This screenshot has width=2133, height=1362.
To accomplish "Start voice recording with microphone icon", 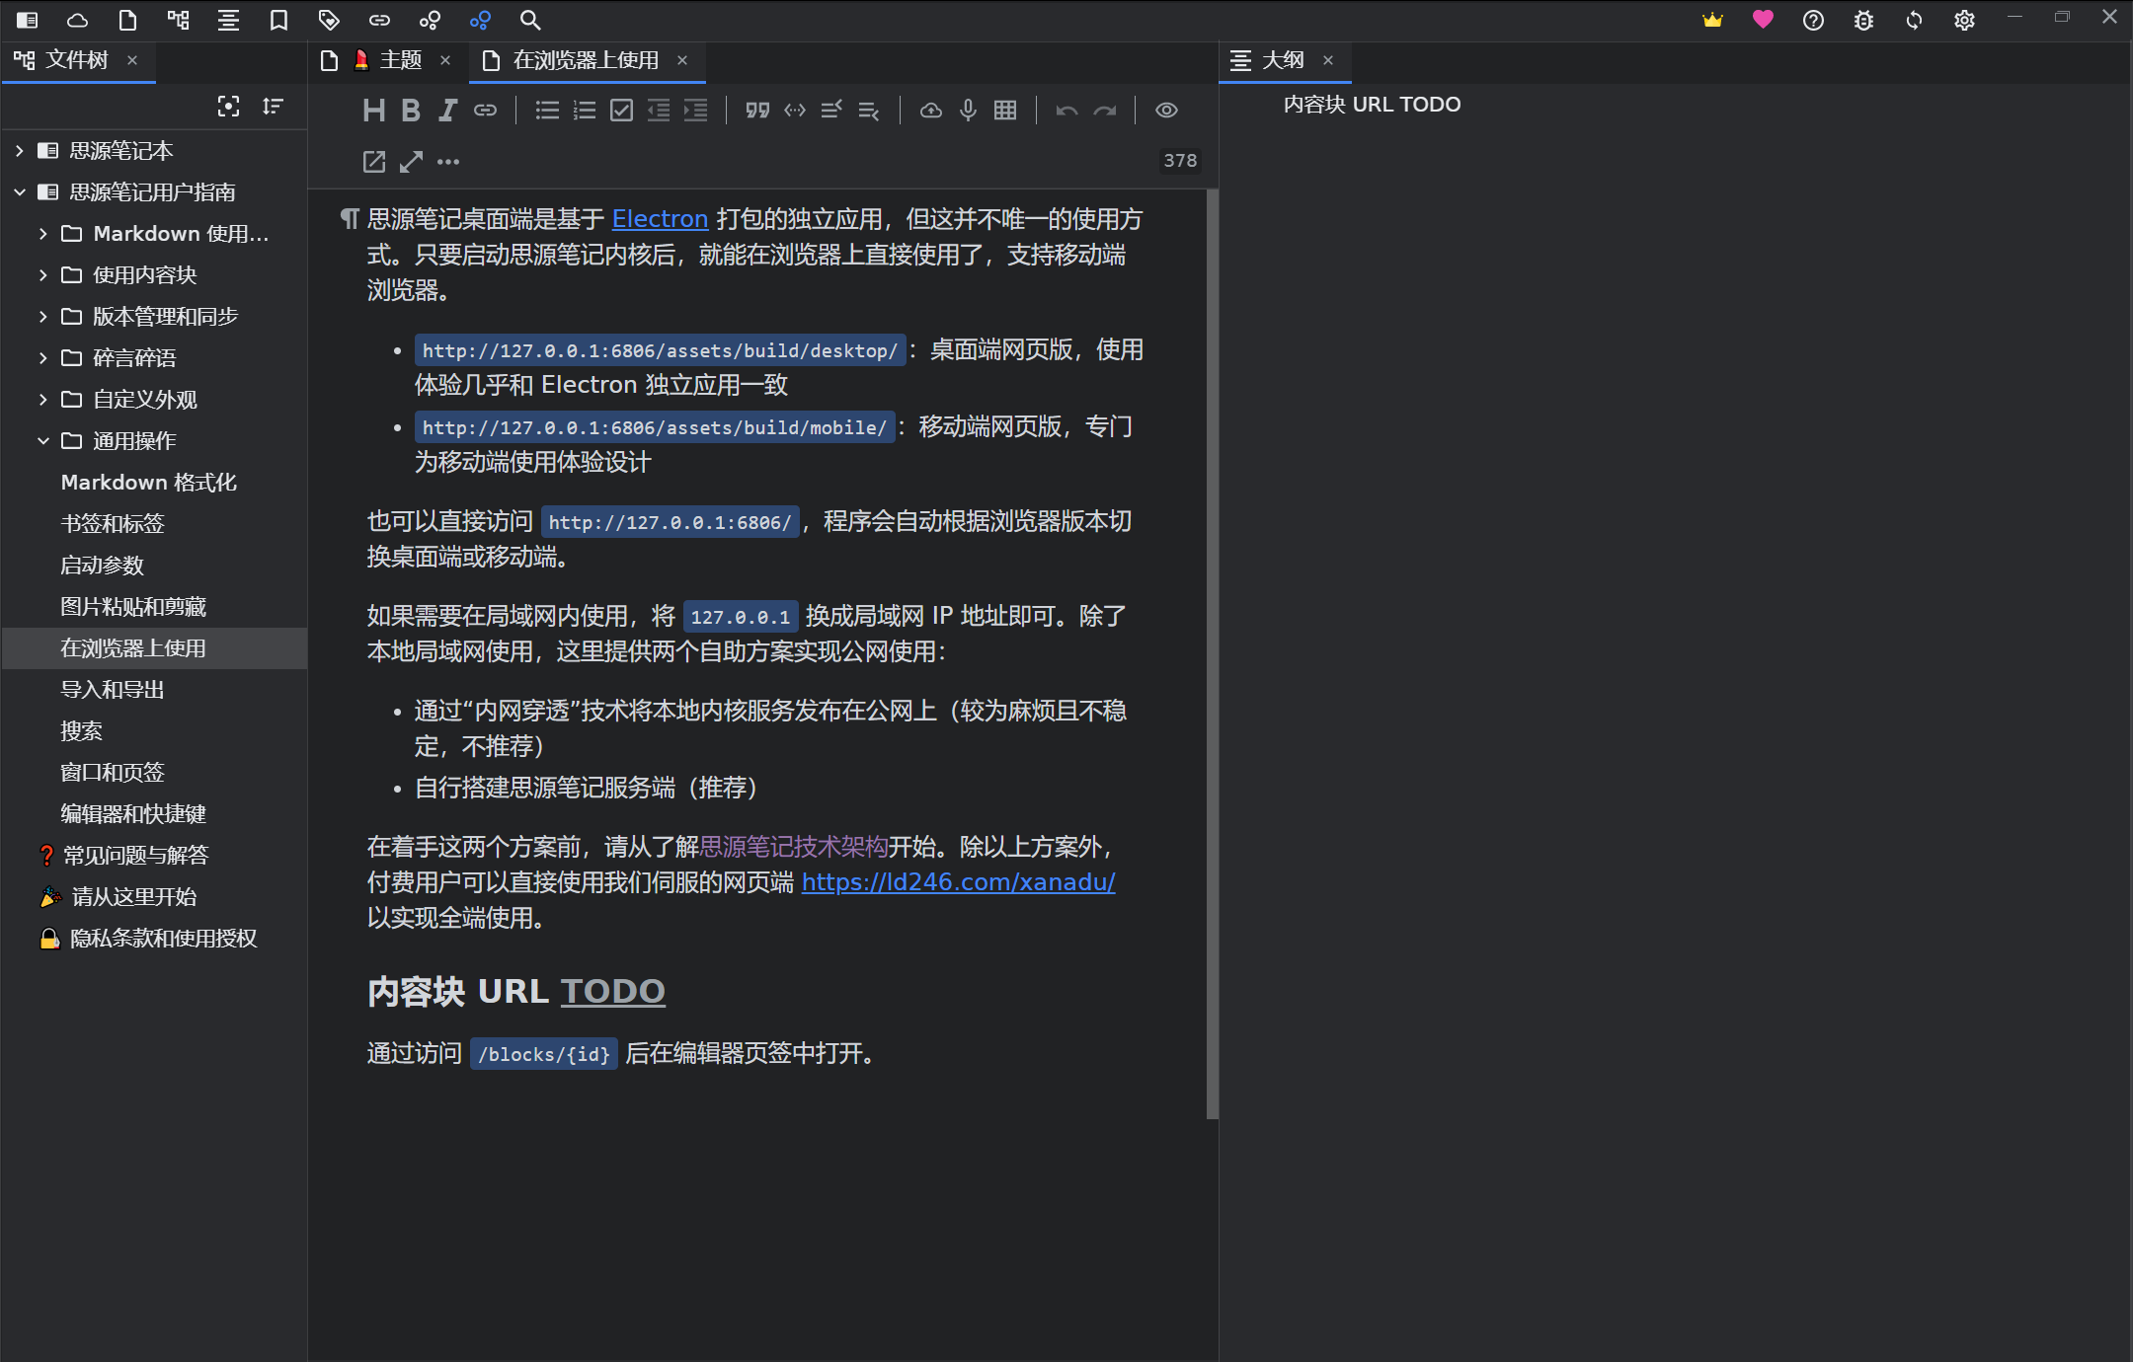I will [969, 111].
